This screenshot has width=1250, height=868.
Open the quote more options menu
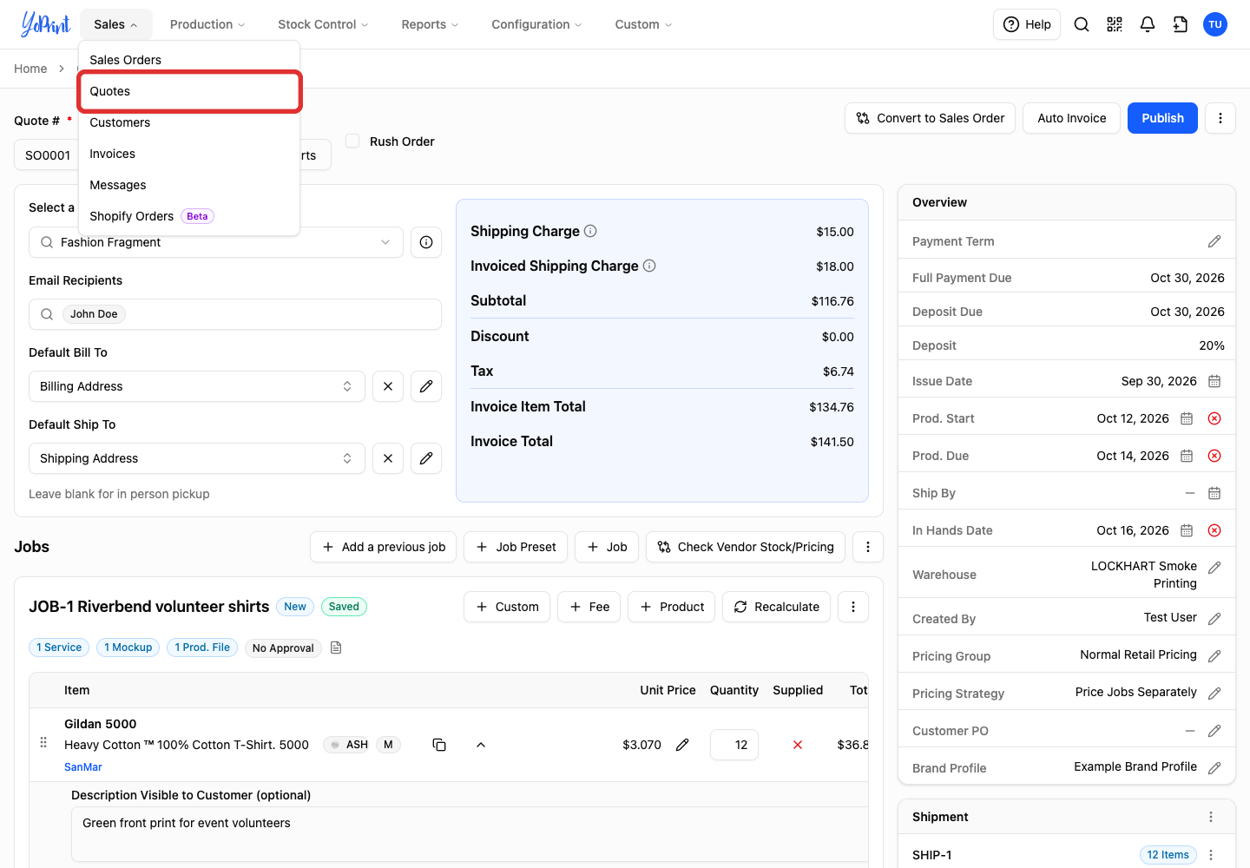[x=1220, y=118]
